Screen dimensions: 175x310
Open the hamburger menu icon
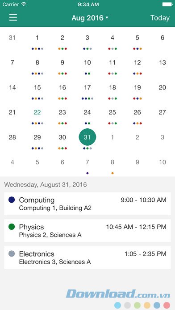[13, 17]
